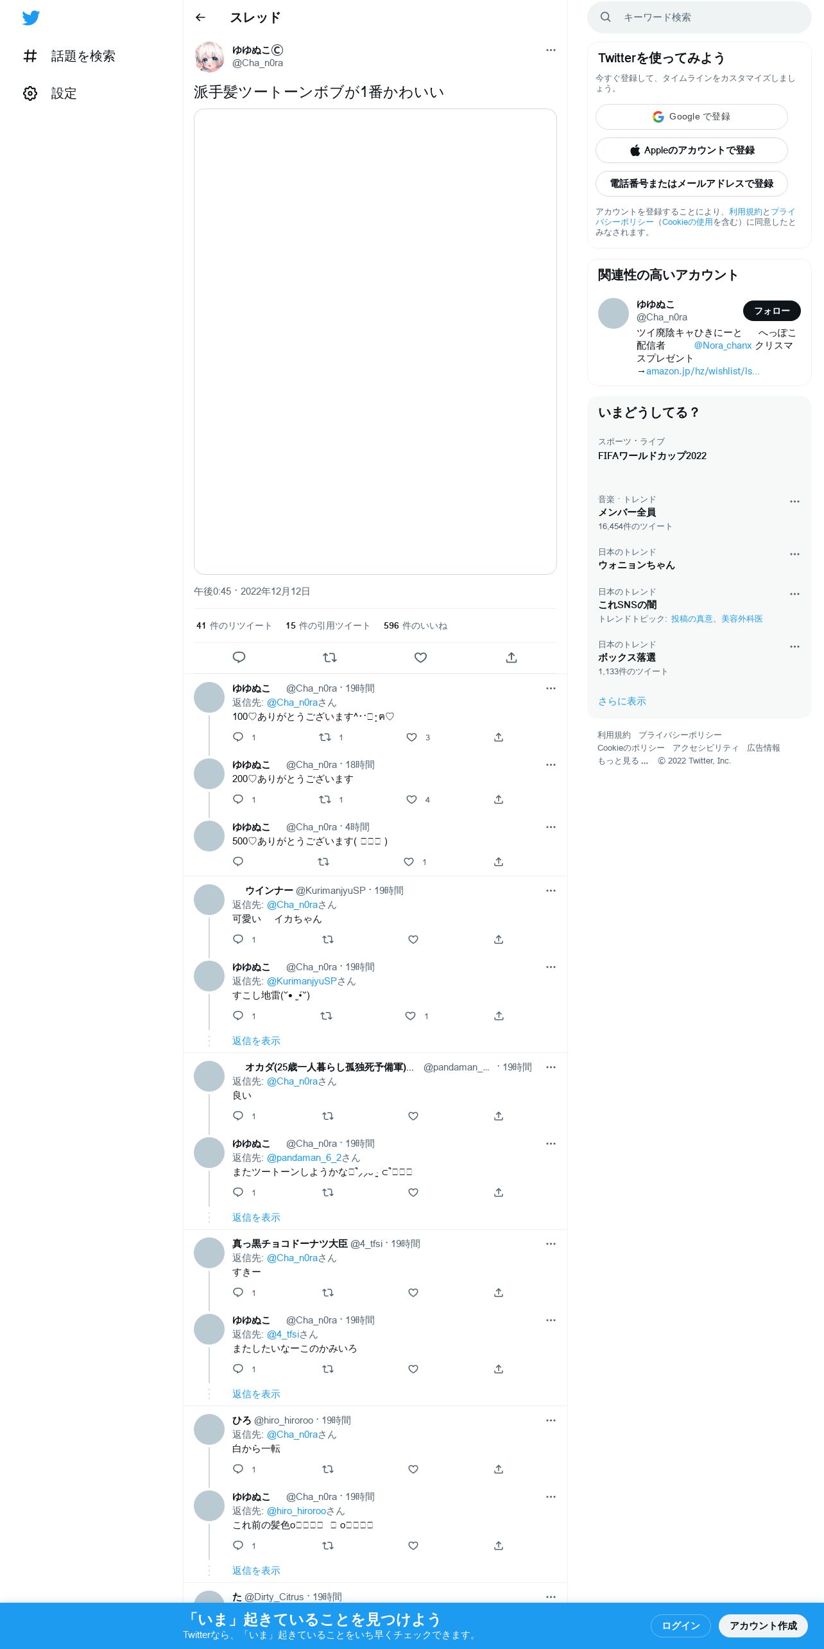Share the main tweet
Viewport: 824px width, 1649px height.
(x=511, y=658)
